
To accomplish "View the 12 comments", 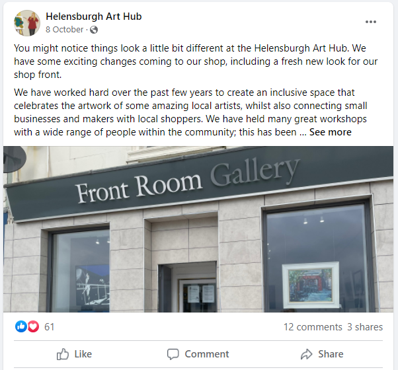I will click(313, 327).
